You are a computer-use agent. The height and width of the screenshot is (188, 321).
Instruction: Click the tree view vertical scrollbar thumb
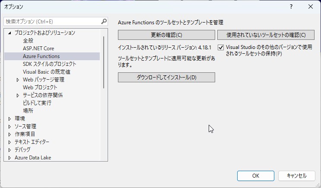pyautogui.click(x=104, y=62)
